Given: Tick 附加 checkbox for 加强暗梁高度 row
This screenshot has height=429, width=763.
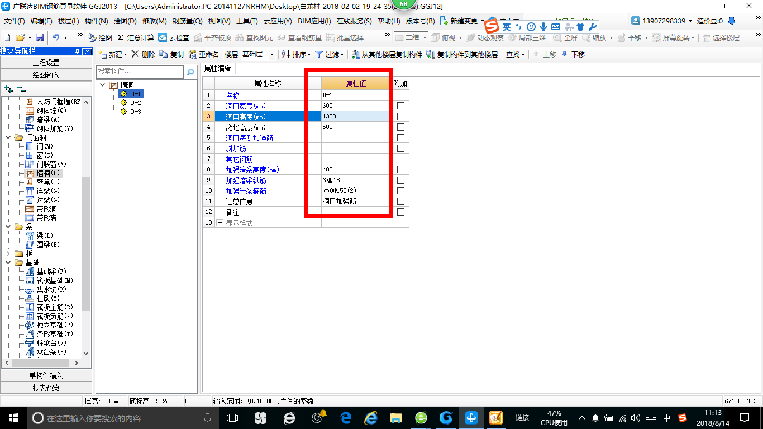Looking at the screenshot, I should (x=400, y=170).
